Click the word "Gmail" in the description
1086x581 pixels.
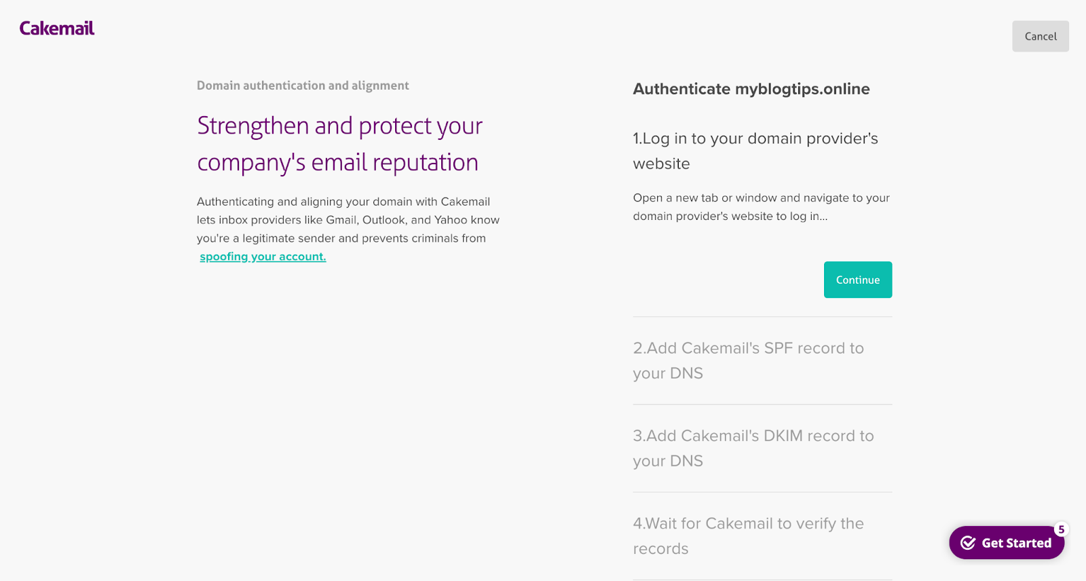[341, 220]
